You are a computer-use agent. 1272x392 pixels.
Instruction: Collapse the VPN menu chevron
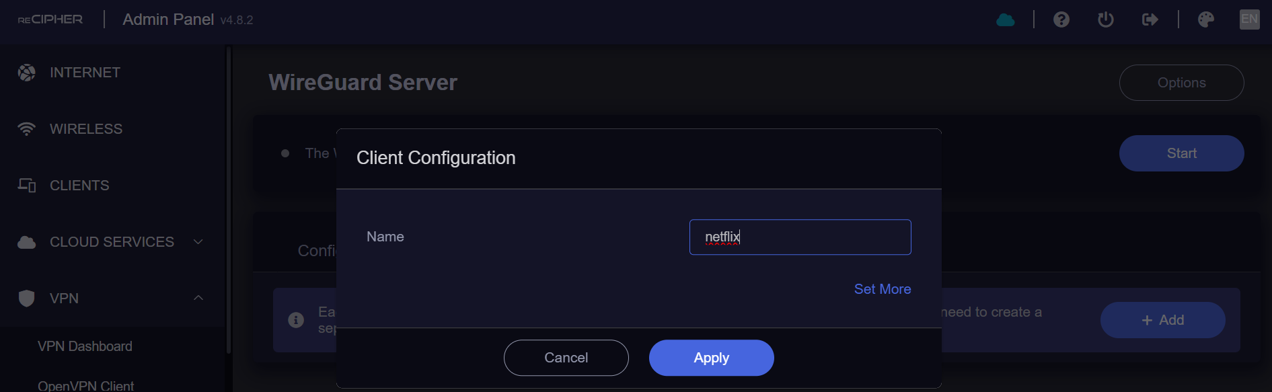point(198,298)
